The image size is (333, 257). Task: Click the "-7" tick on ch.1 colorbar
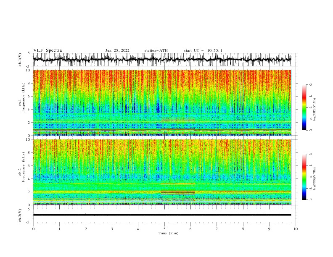point(310,130)
